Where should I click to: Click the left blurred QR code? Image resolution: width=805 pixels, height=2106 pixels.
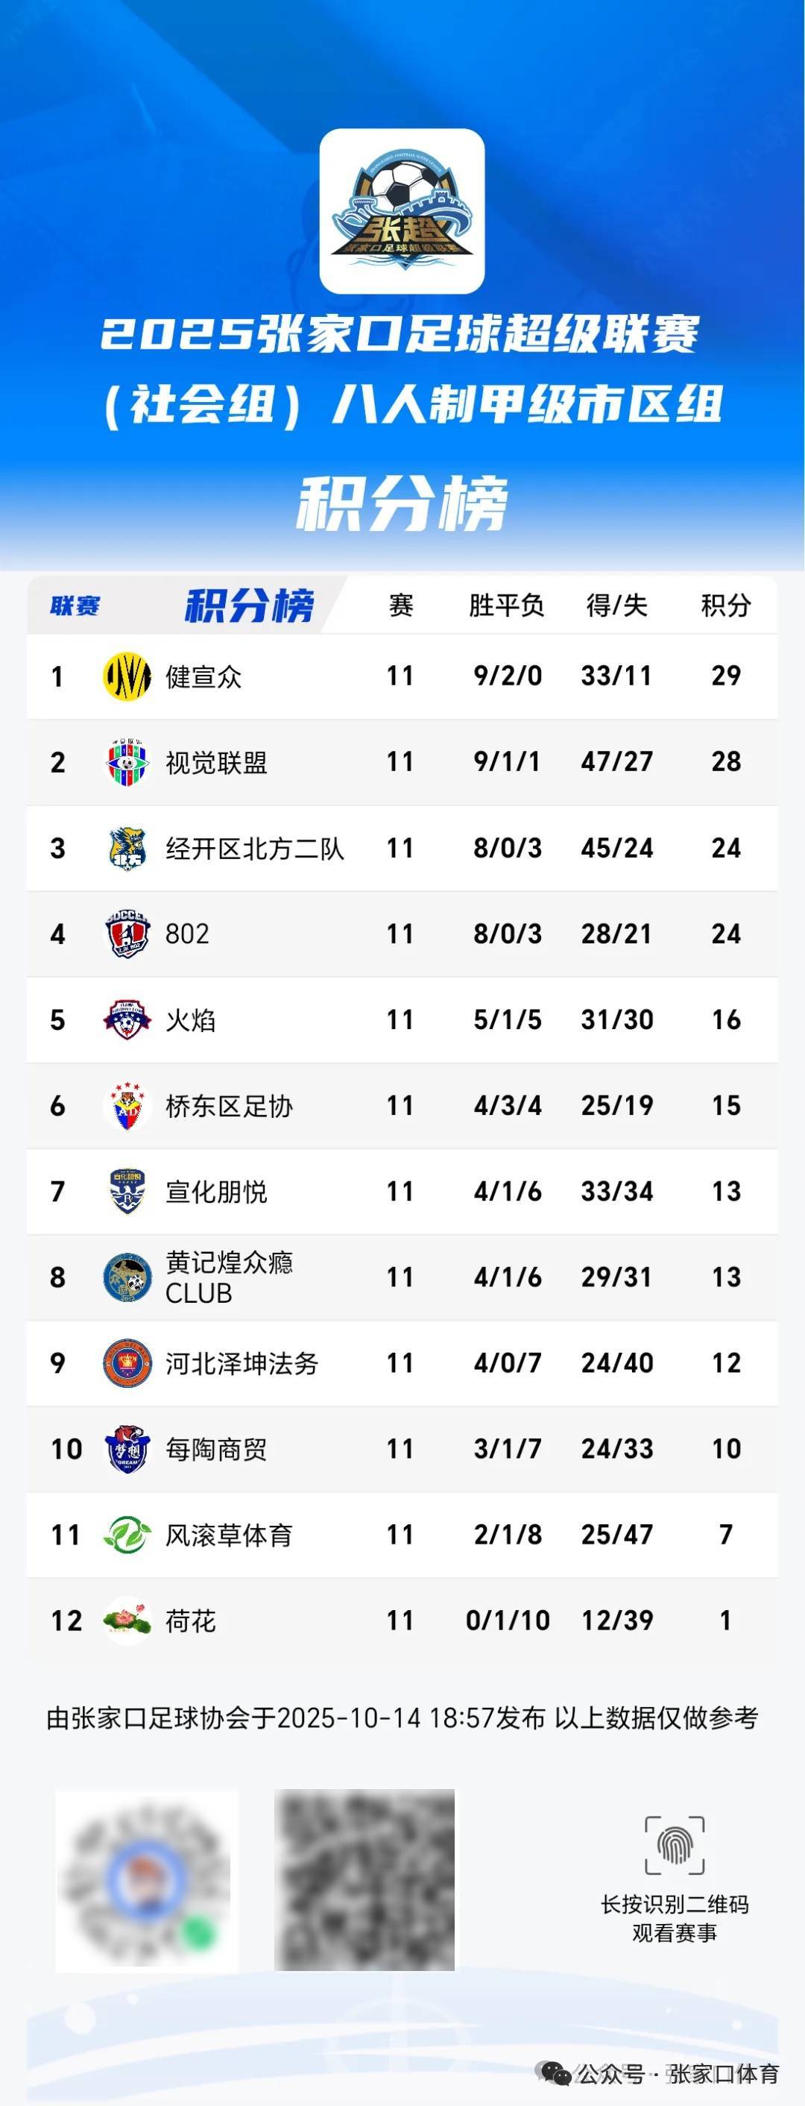(x=147, y=1880)
